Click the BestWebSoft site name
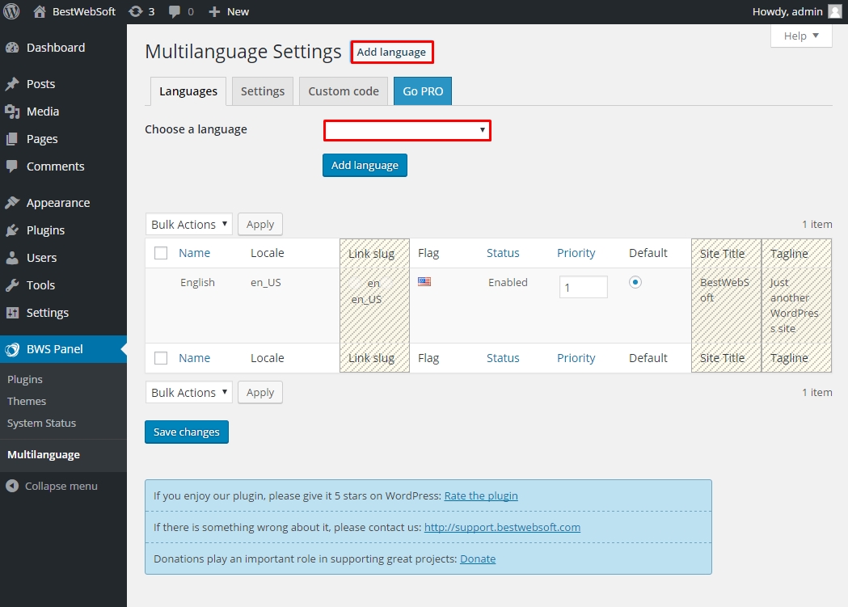Screen dimensions: 848x607 coord(84,11)
